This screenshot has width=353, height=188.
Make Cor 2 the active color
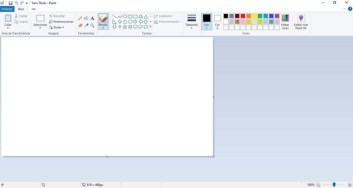tap(217, 21)
